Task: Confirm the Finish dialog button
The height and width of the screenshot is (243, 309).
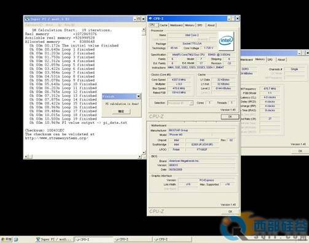Action: pos(121,111)
